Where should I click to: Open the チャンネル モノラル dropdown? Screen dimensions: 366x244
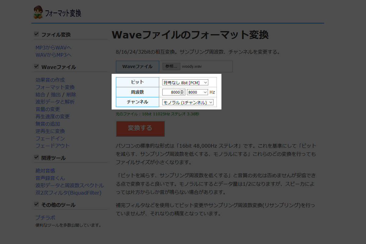(188, 102)
